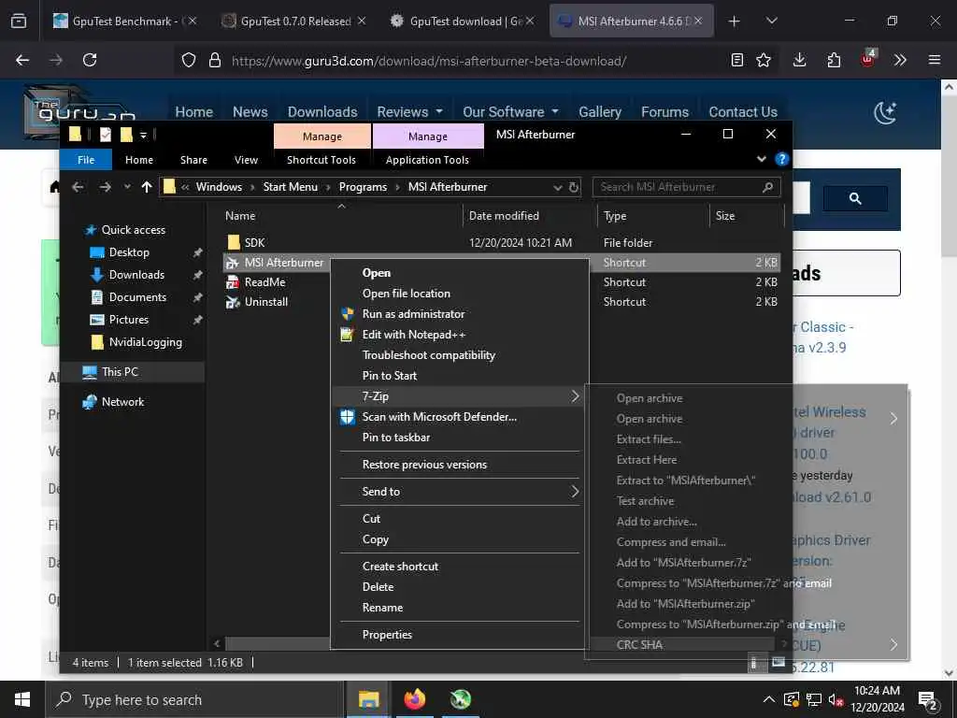Viewport: 957px width, 718px height.
Task: Switch Explorer to the large icons view button
Action: 778,663
